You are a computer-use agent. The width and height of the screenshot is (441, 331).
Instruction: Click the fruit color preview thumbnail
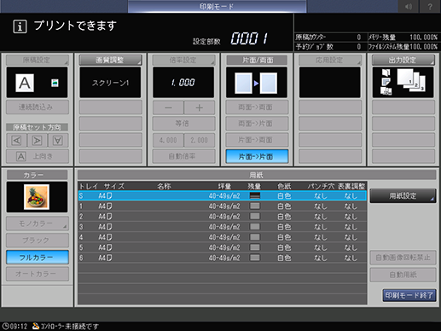pos(37,197)
